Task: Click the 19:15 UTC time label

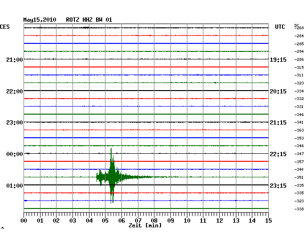Action: click(278, 59)
